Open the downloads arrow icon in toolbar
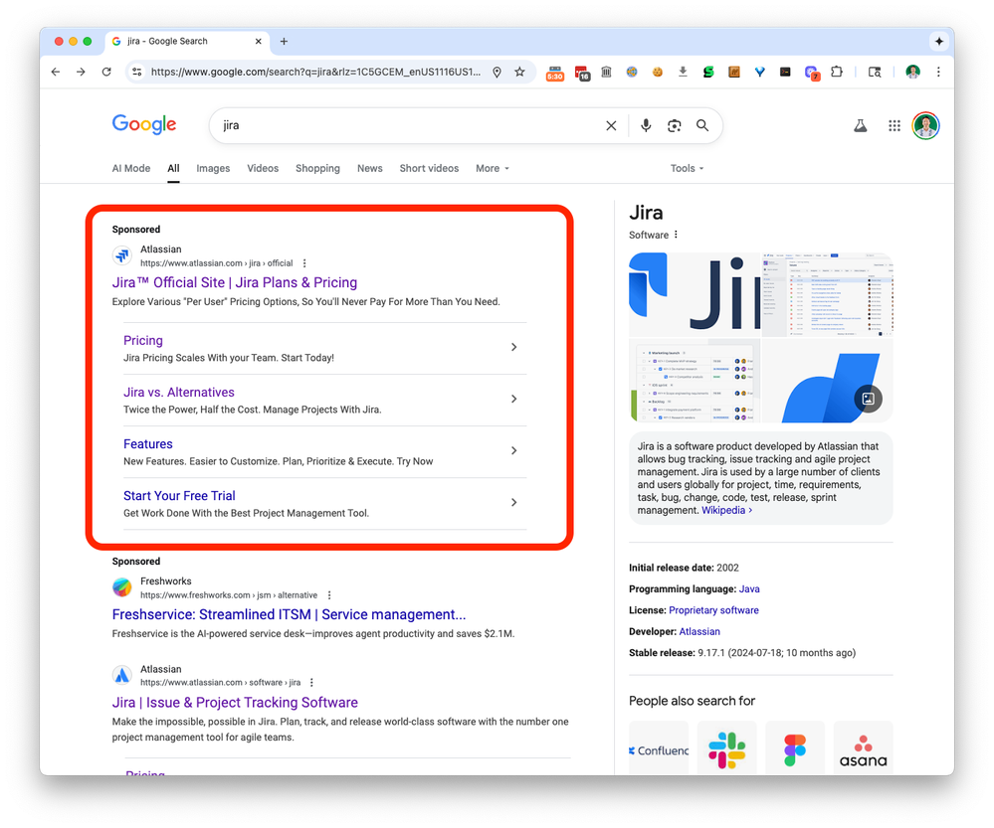 click(683, 73)
